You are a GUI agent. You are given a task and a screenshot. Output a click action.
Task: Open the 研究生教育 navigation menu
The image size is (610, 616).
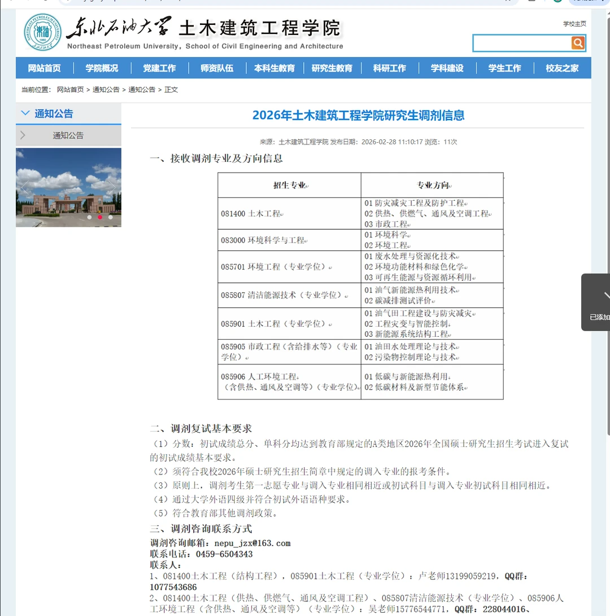[333, 68]
